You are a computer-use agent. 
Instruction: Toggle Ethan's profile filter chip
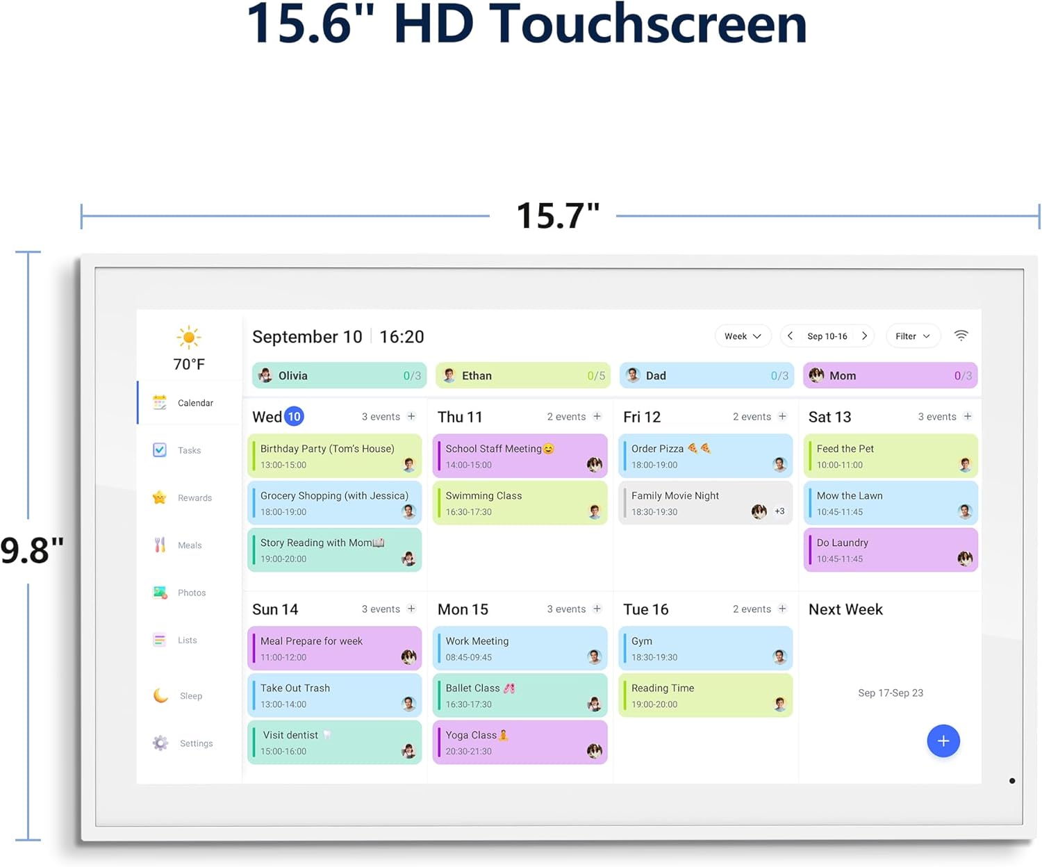522,376
